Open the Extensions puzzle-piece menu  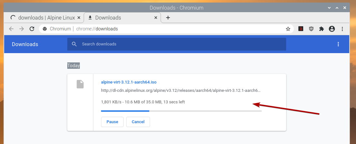click(x=321, y=29)
